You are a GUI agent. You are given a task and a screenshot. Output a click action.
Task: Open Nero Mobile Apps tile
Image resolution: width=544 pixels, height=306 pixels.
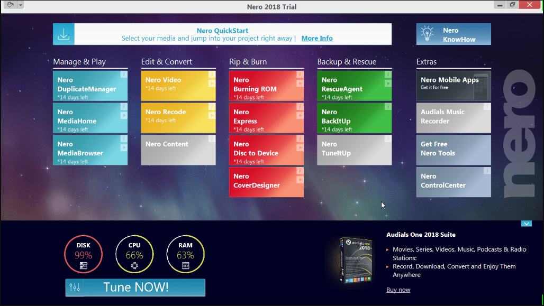(454, 86)
